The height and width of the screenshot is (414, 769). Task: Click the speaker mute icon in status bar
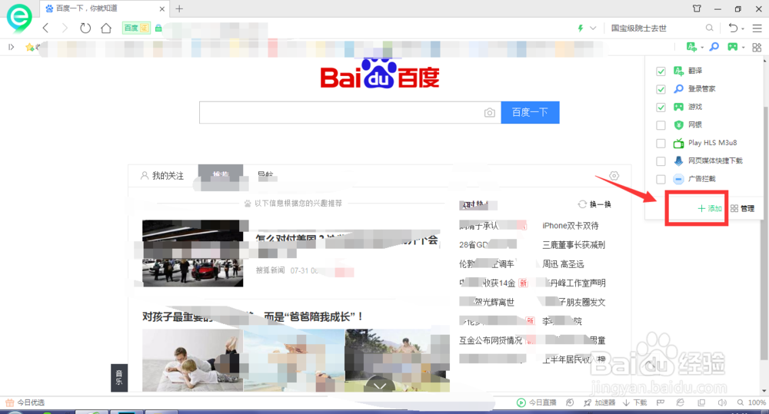(x=722, y=402)
